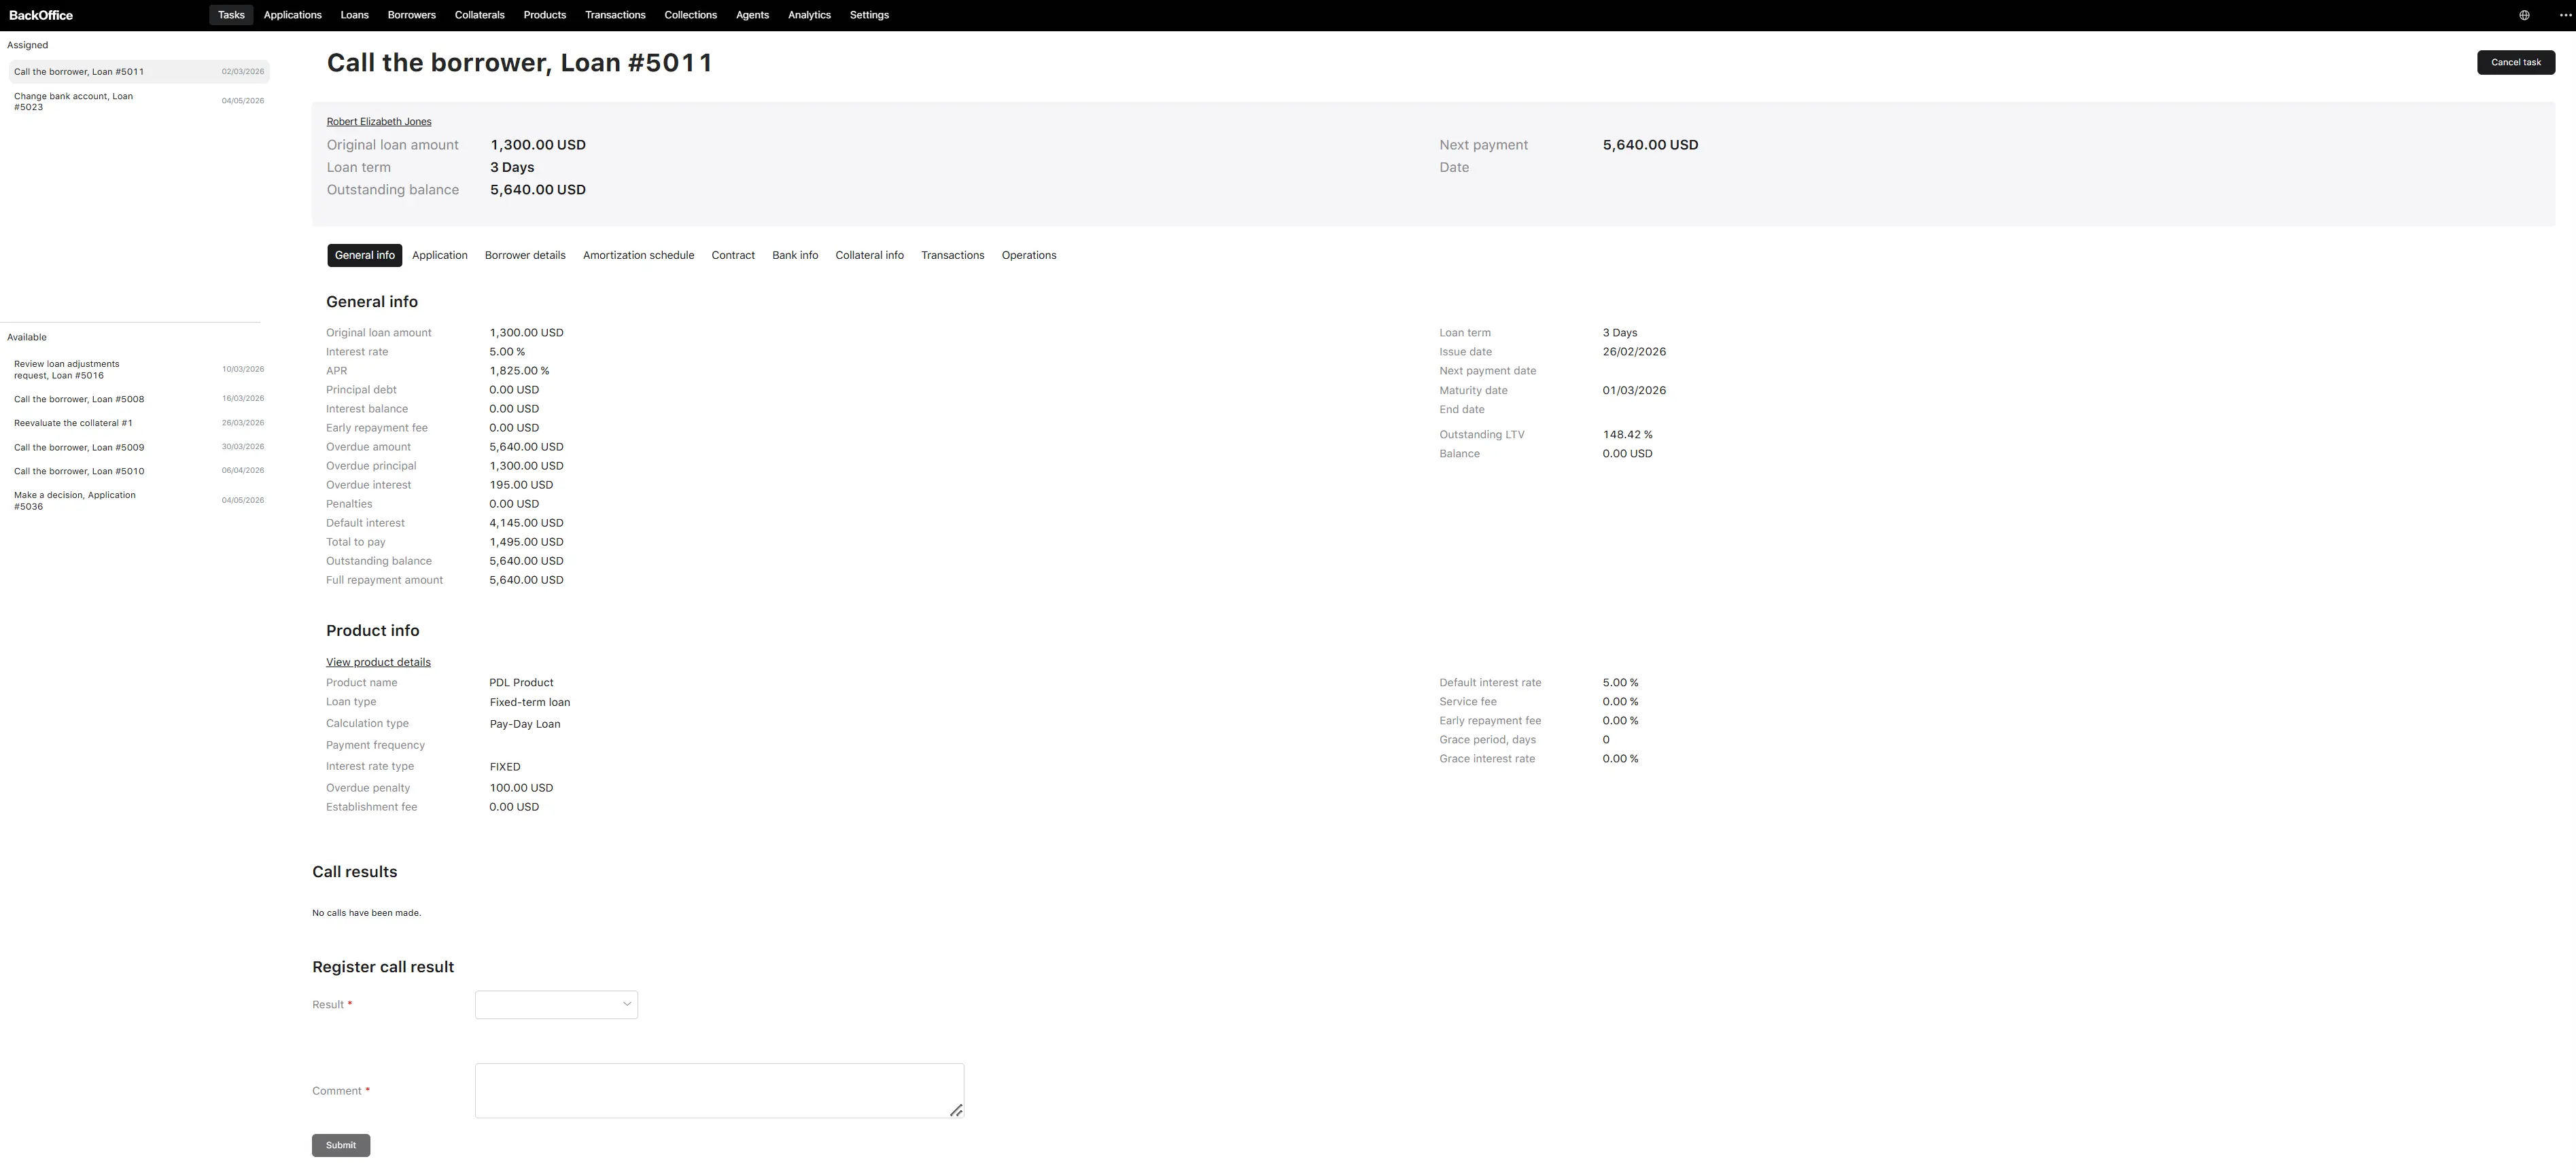The image size is (2576, 1172).
Task: Switch to the Bank info tab
Action: click(795, 255)
